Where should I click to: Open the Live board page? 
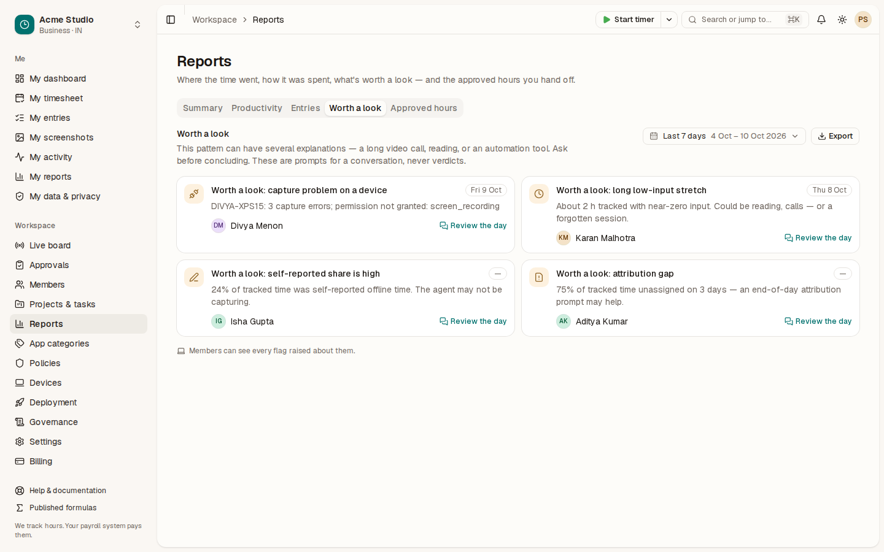coord(79,245)
